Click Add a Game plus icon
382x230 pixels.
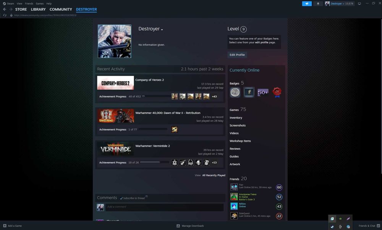coord(5,226)
